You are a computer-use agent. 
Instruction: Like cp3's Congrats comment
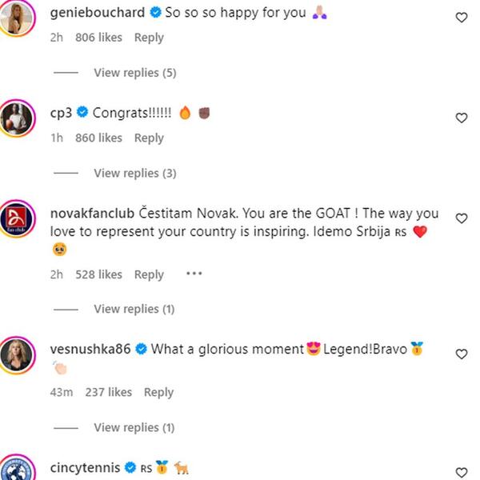(461, 118)
